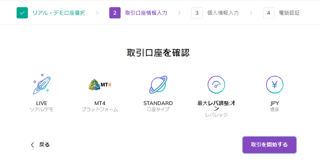Click chevron before the 電話認証 step
The width and height of the screenshot is (320, 166).
[251, 13]
